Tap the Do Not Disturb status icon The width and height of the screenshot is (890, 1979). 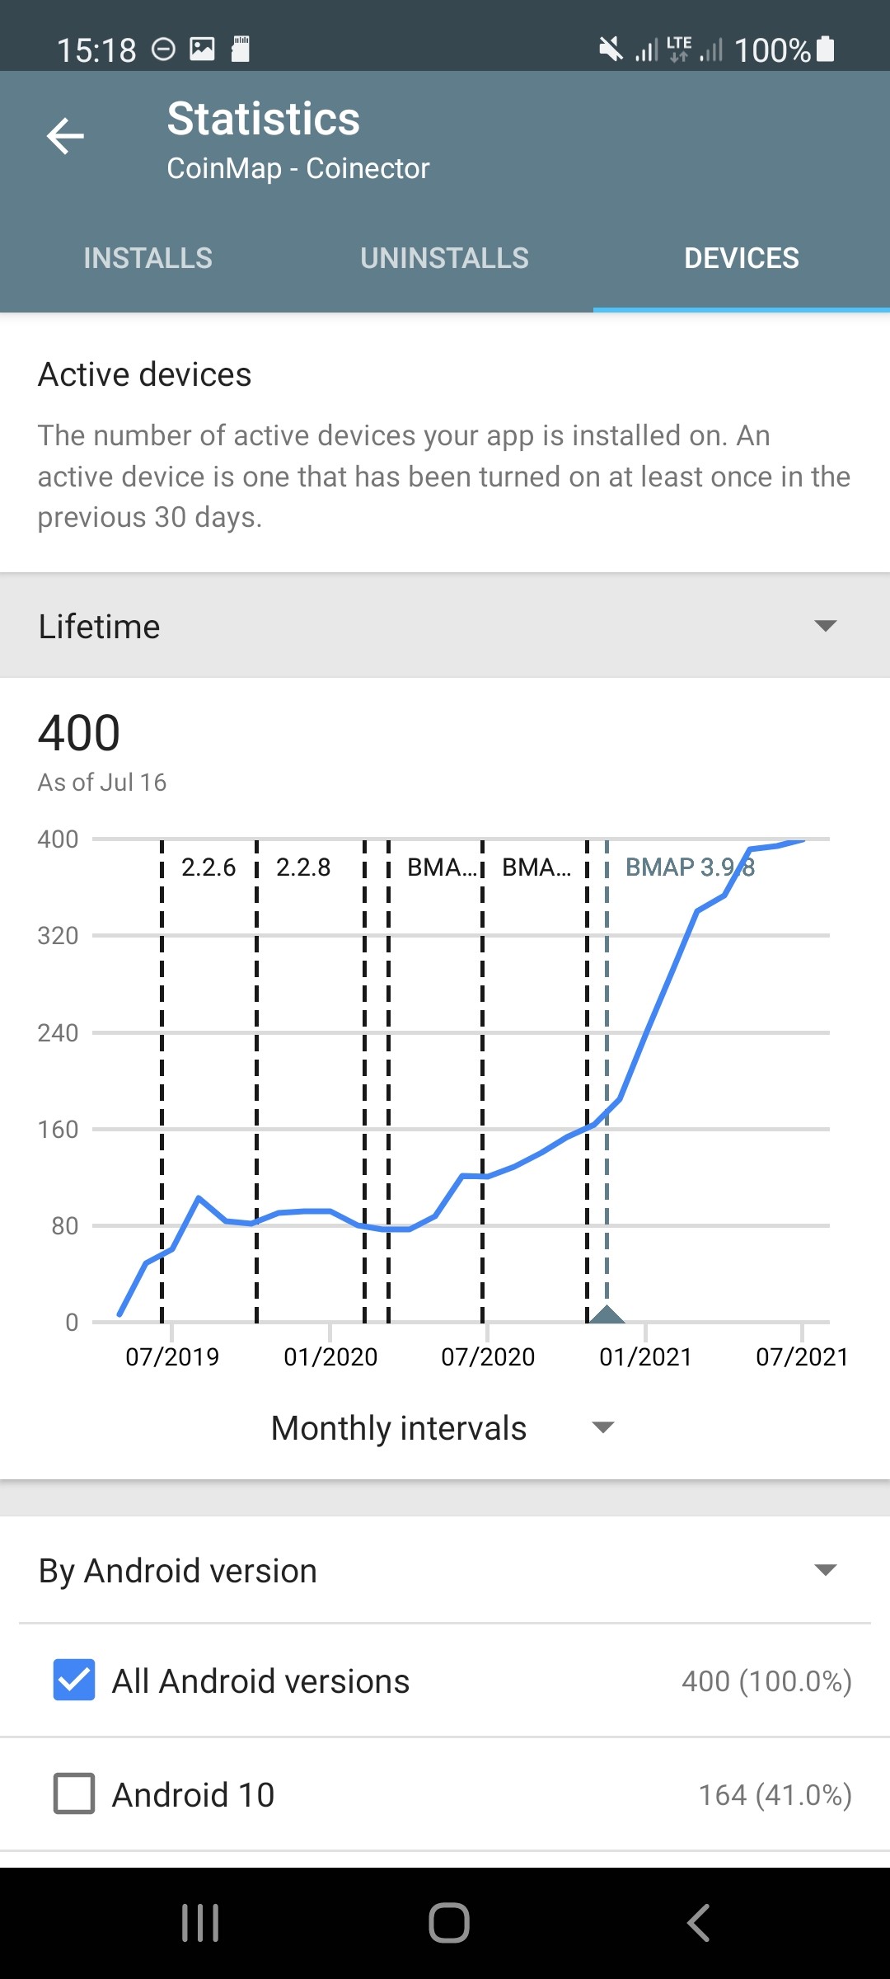[x=164, y=49]
